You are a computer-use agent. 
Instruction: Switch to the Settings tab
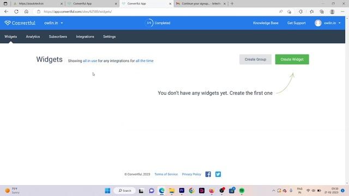click(x=109, y=36)
